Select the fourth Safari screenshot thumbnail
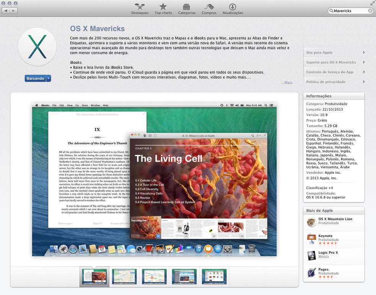The width and height of the screenshot is (376, 295). click(x=184, y=277)
